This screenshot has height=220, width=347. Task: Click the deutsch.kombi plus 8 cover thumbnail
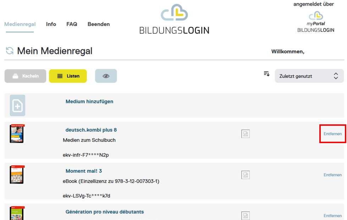pos(17,134)
